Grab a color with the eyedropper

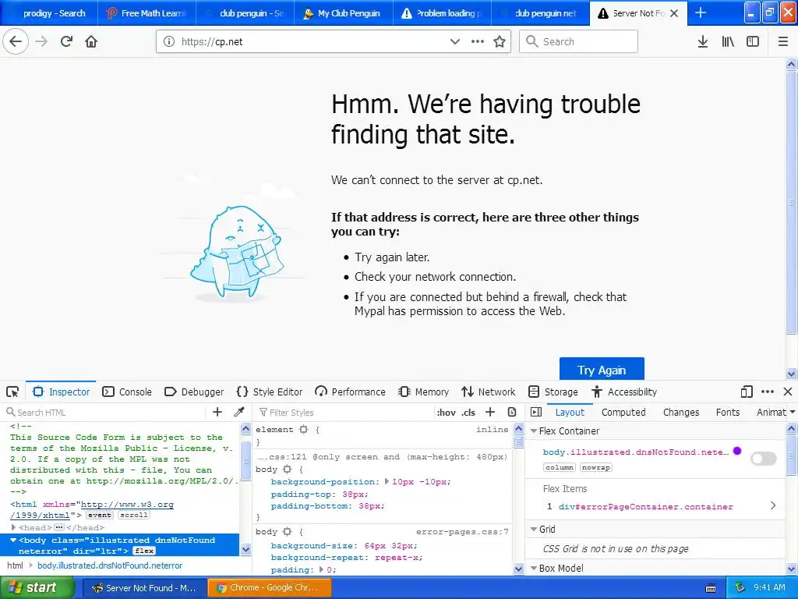coord(239,412)
